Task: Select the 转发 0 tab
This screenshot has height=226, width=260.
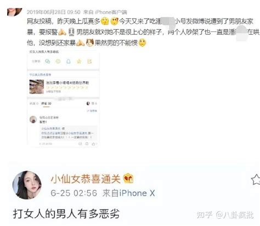Action: tap(34, 104)
